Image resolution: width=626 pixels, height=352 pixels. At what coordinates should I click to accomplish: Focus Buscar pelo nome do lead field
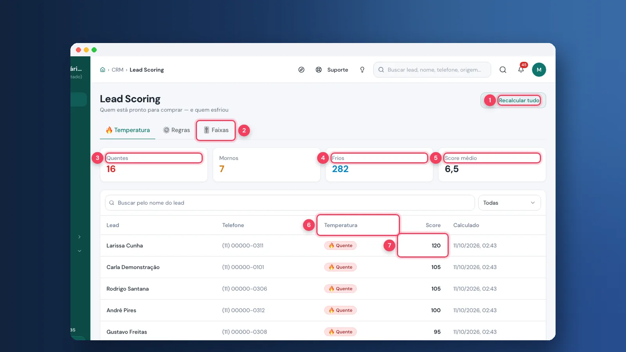point(290,203)
